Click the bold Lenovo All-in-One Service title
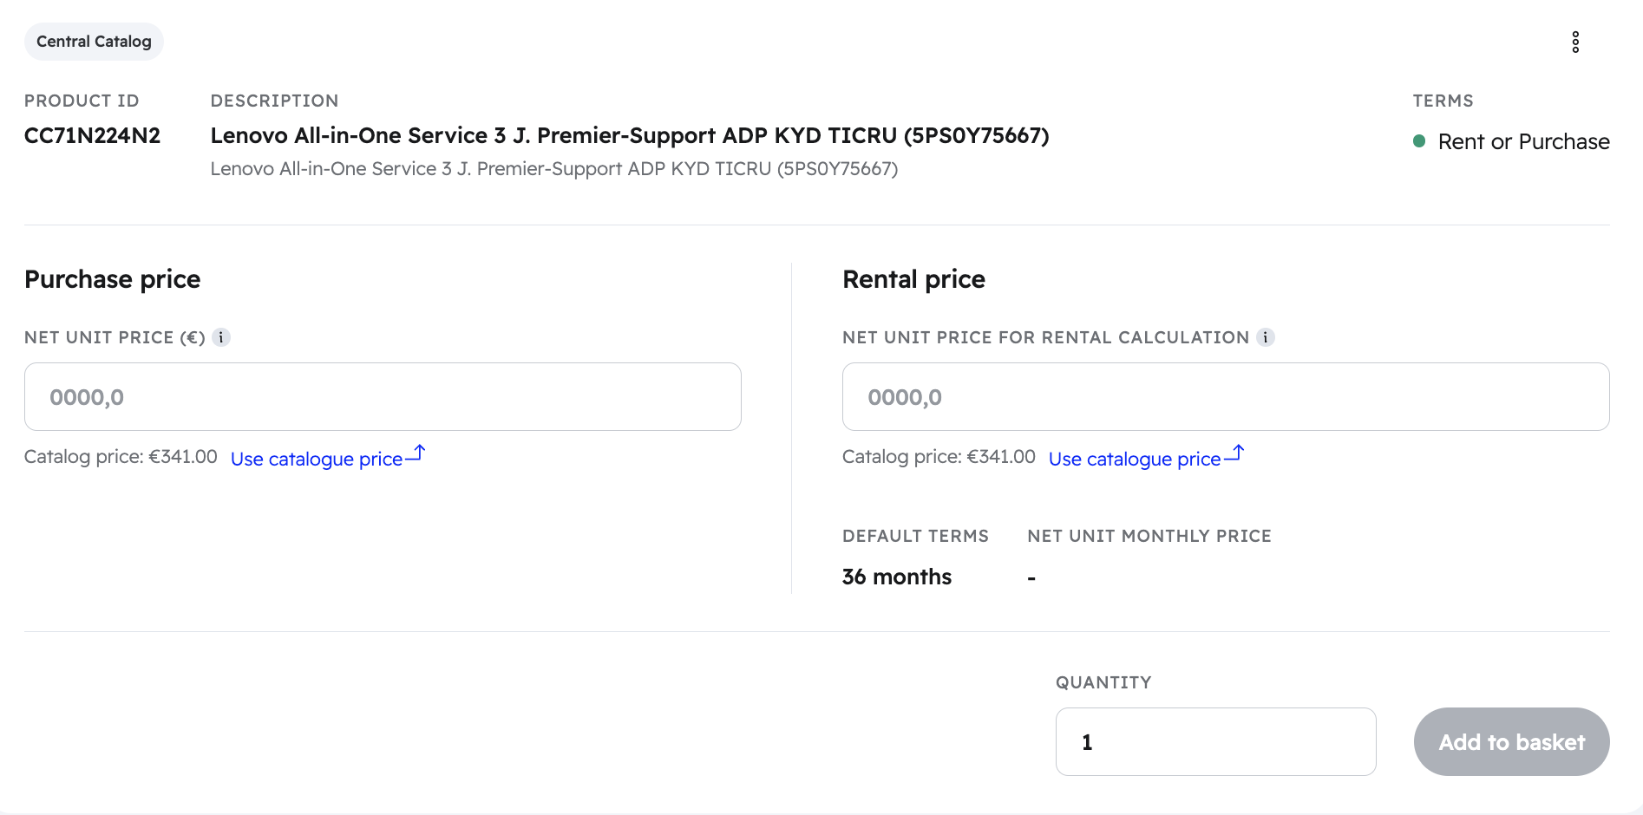 coord(630,136)
